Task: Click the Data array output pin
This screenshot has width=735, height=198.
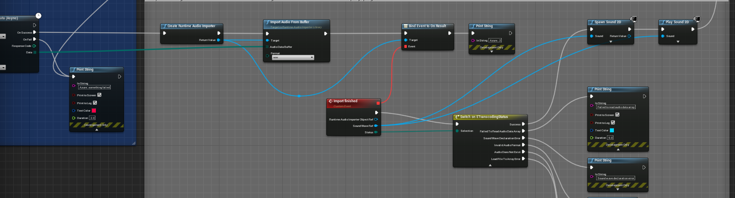Action: pos(35,52)
